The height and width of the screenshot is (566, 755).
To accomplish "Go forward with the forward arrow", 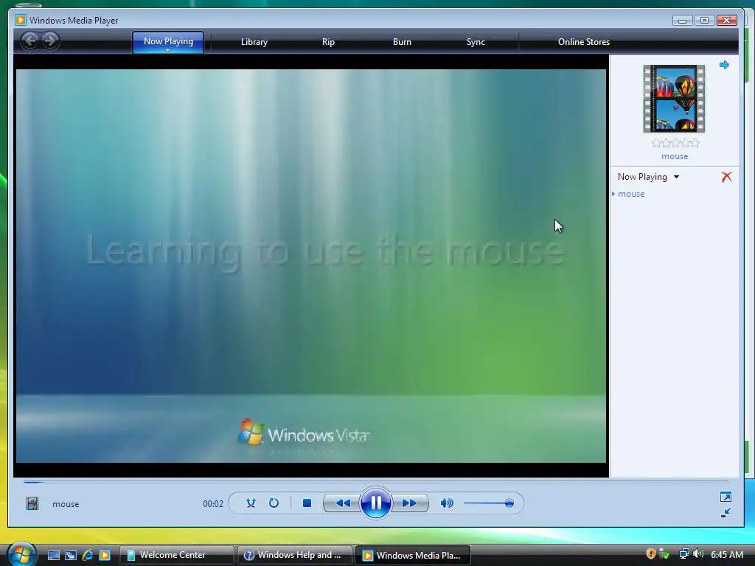I will pos(50,41).
